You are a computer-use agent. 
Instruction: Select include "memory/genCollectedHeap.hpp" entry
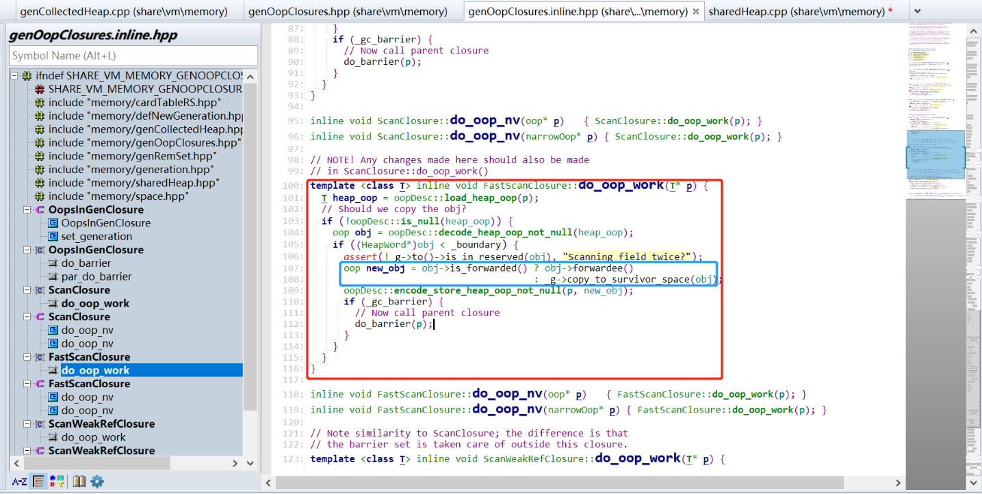(145, 129)
